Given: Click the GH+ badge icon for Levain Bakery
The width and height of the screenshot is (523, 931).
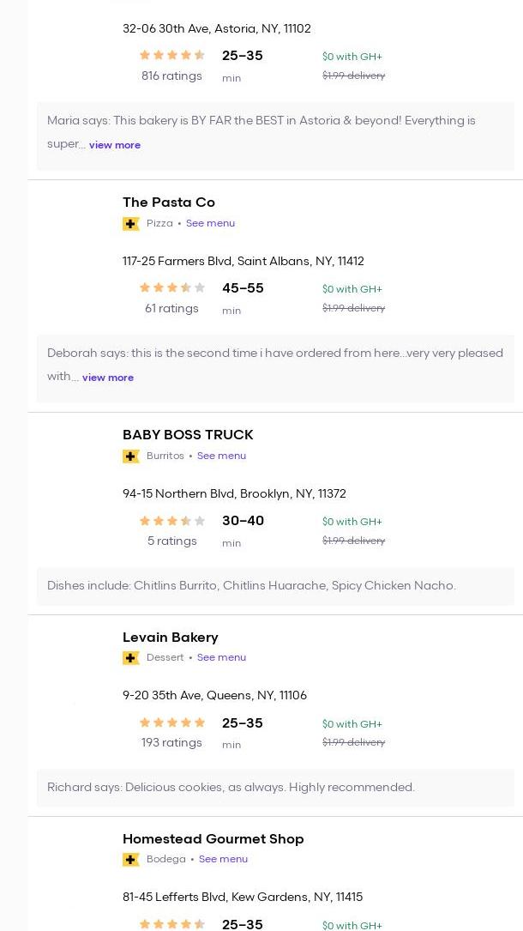Looking at the screenshot, I should click(x=131, y=658).
